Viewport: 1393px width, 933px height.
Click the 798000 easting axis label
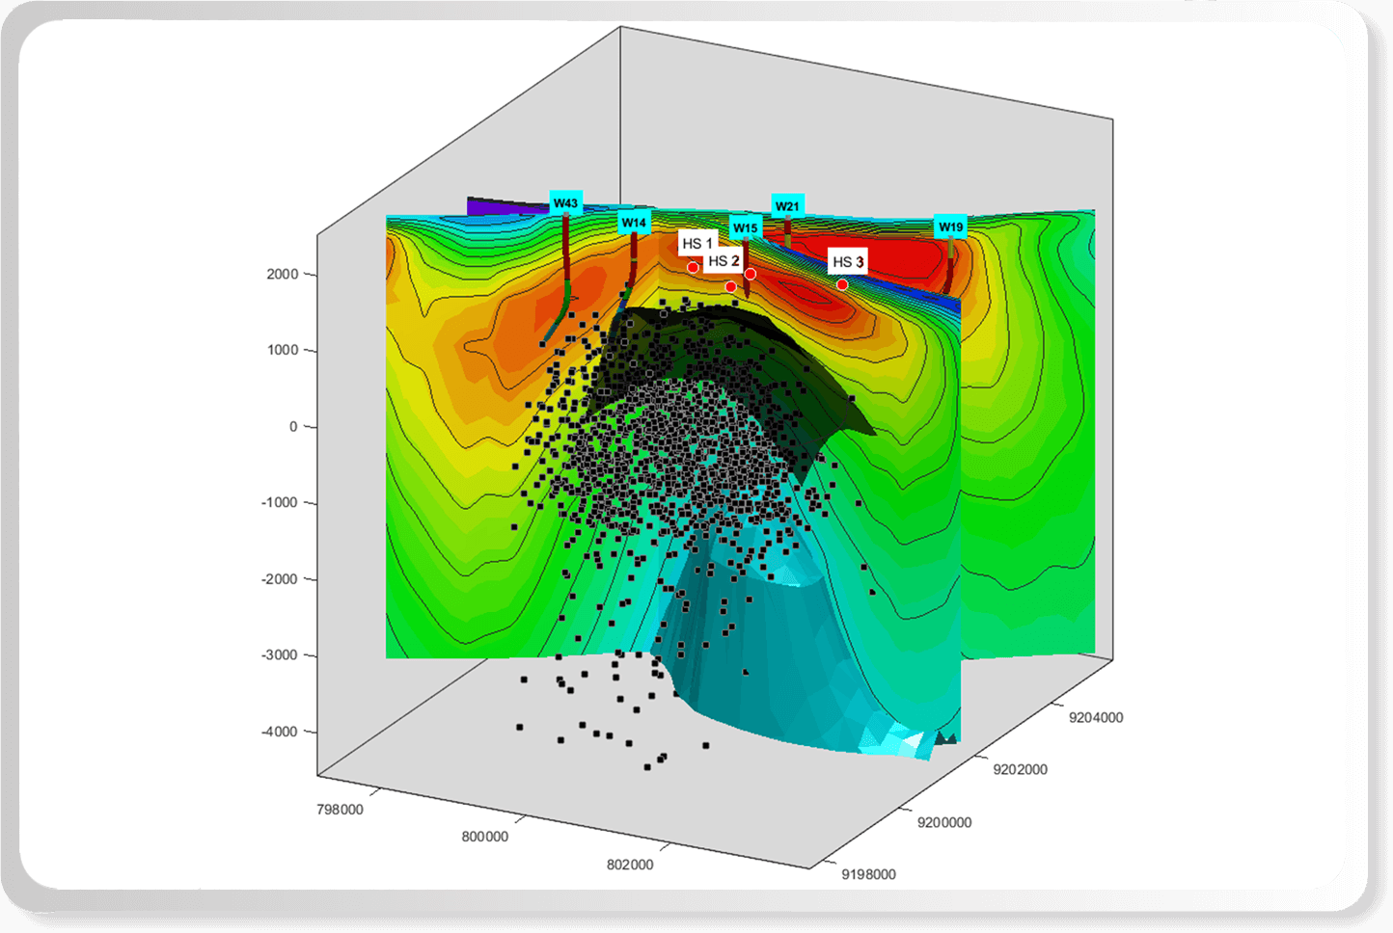340,810
